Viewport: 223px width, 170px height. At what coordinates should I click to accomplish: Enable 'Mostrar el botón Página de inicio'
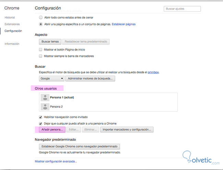coord(41,49)
